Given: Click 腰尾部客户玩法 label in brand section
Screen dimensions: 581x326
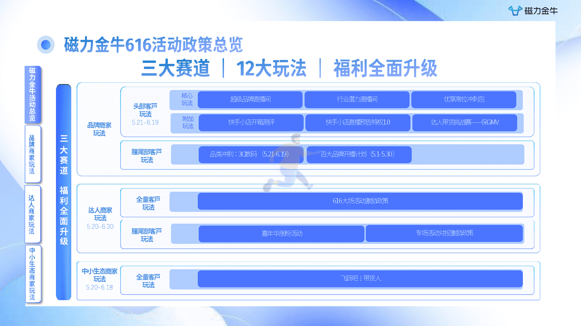Looking at the screenshot, I should coord(147,156).
